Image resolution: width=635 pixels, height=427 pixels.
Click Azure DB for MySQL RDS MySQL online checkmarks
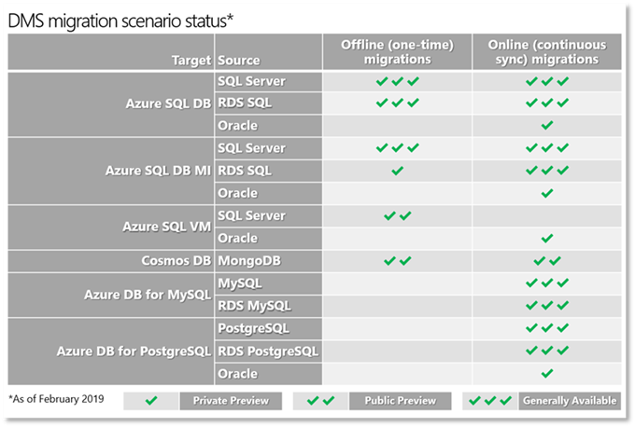(547, 306)
